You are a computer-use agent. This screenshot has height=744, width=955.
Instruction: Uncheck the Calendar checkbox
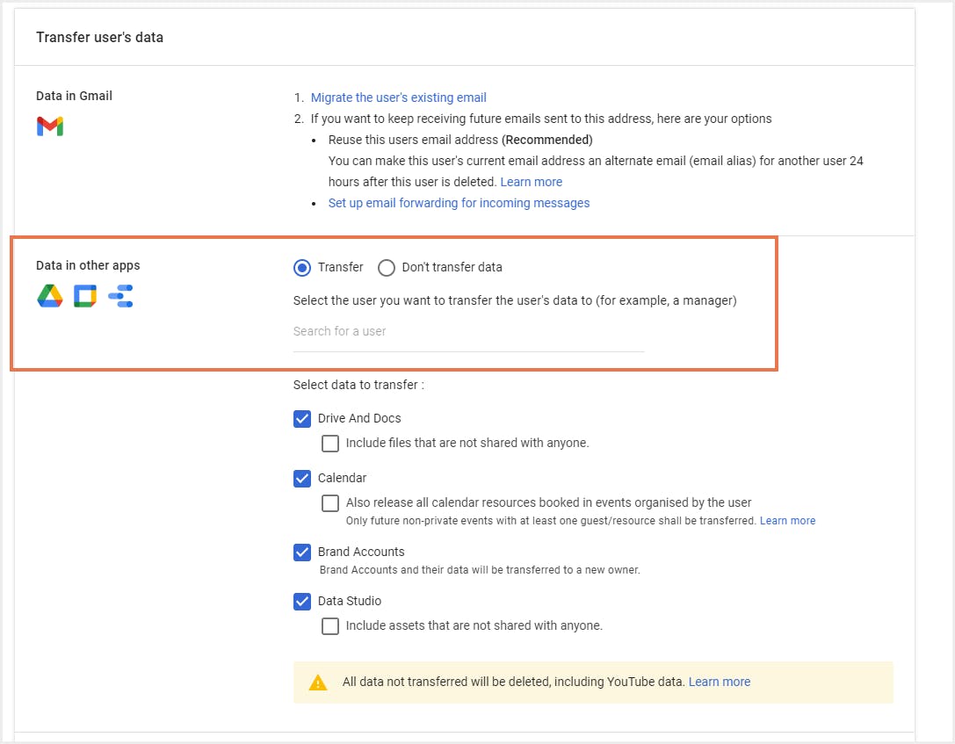(x=302, y=479)
